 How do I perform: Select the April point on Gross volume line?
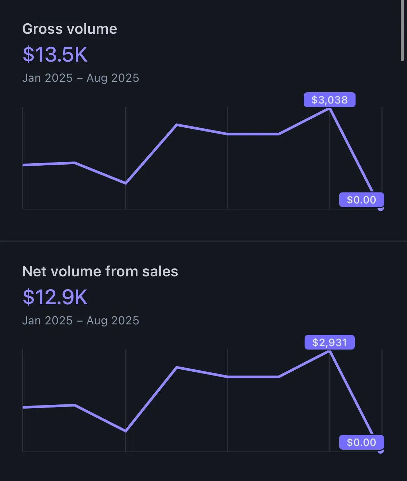point(177,125)
